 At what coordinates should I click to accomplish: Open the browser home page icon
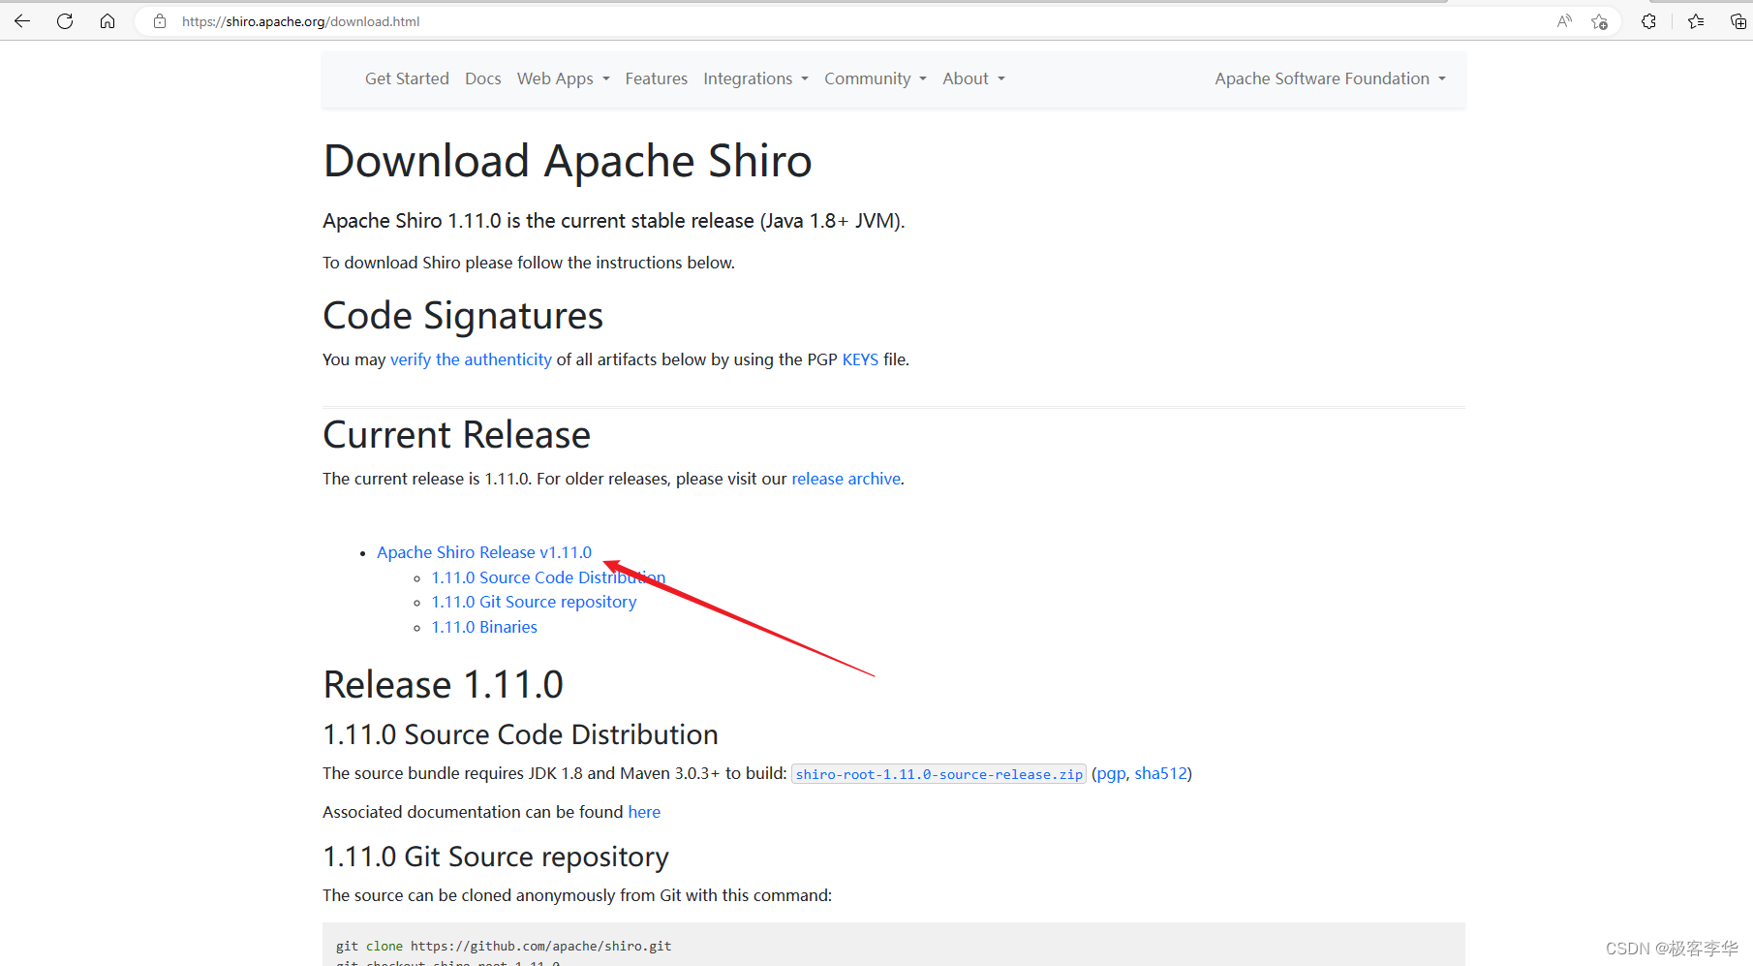108,21
